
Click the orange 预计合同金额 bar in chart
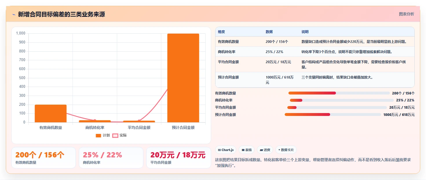point(183,78)
